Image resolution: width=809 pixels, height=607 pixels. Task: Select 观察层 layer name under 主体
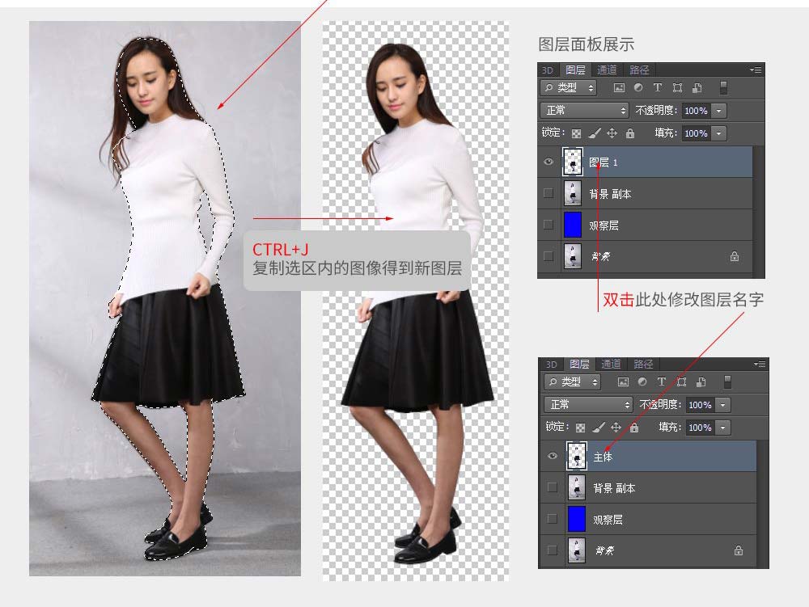608,520
